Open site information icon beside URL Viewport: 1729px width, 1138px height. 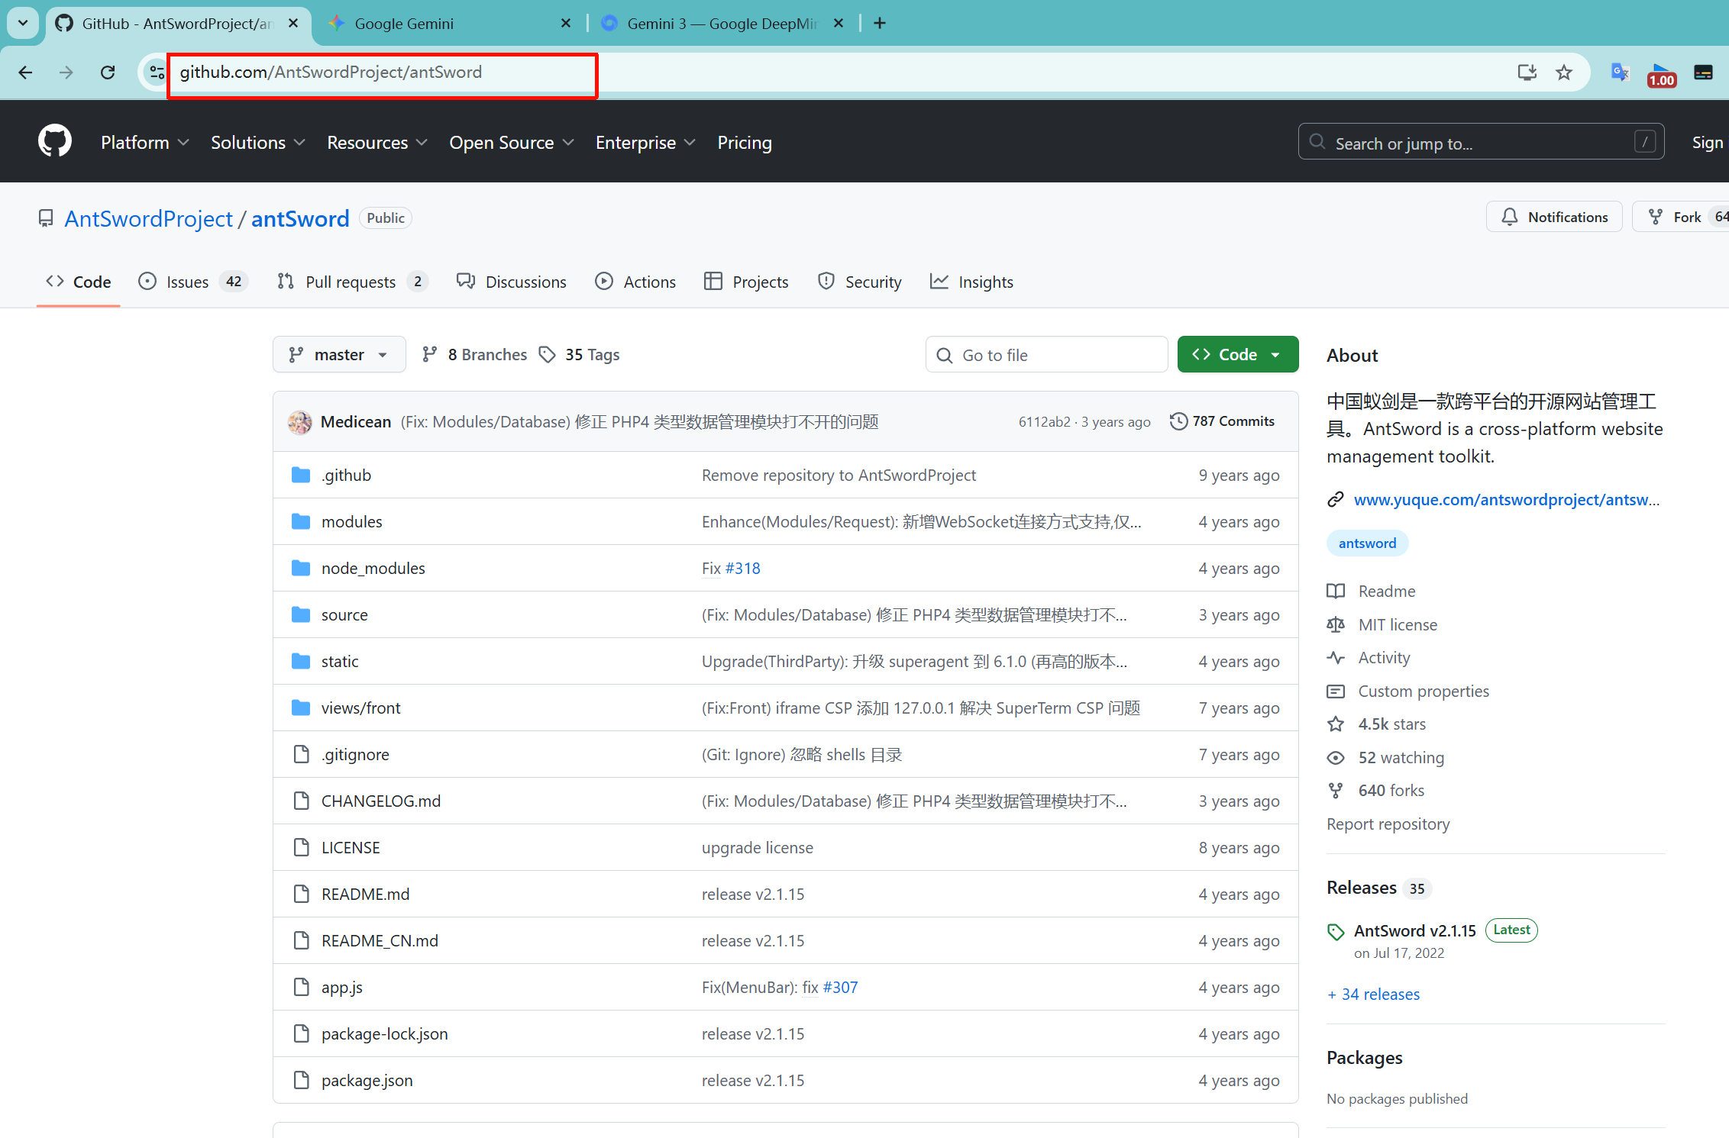tap(157, 73)
